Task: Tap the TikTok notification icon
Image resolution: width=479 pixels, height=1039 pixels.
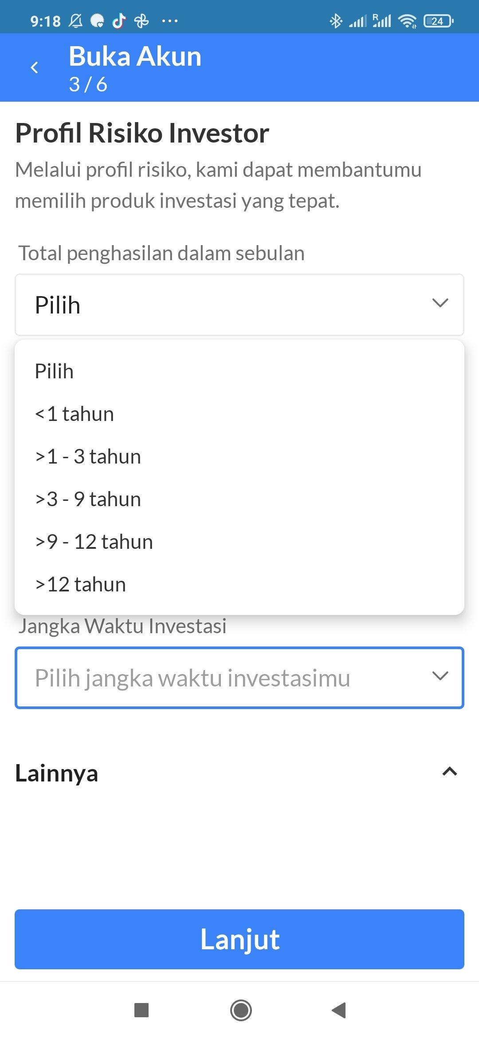Action: (118, 21)
